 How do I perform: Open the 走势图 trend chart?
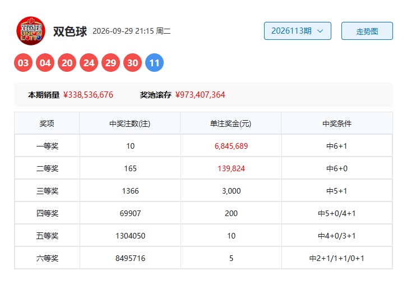(367, 31)
